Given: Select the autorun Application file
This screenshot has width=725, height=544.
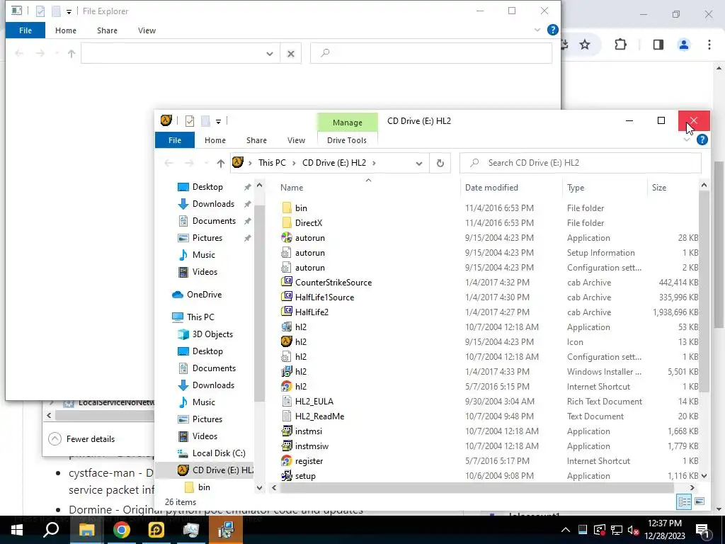Looking at the screenshot, I should [x=310, y=238].
